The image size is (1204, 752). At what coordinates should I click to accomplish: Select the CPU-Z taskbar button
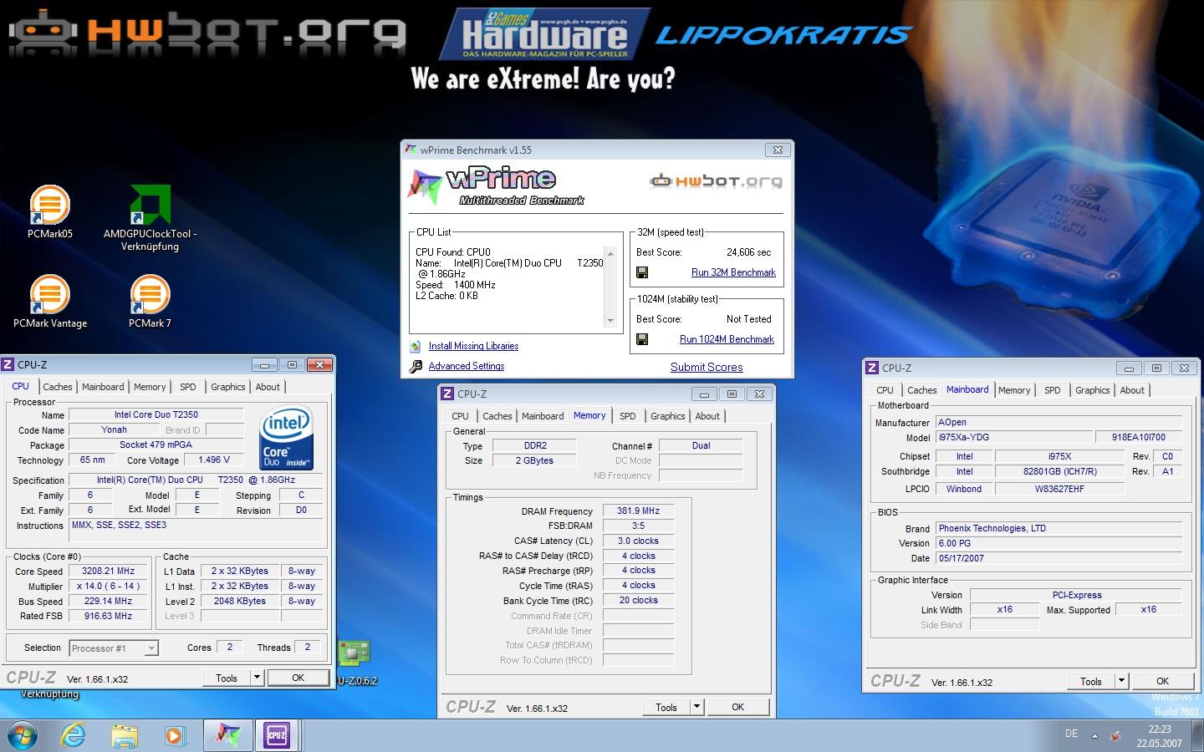pyautogui.click(x=277, y=735)
